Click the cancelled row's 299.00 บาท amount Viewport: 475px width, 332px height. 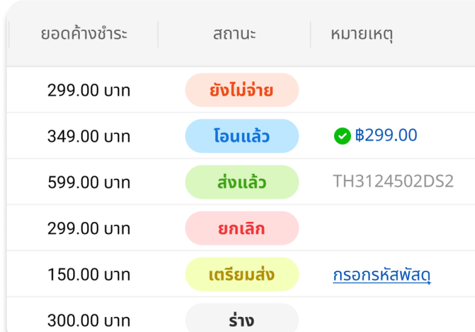(x=89, y=228)
